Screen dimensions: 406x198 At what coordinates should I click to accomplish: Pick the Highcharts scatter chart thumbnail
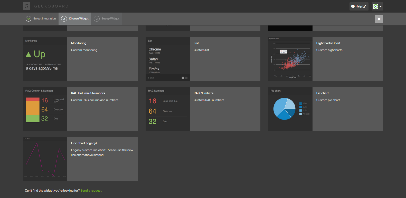point(290,59)
